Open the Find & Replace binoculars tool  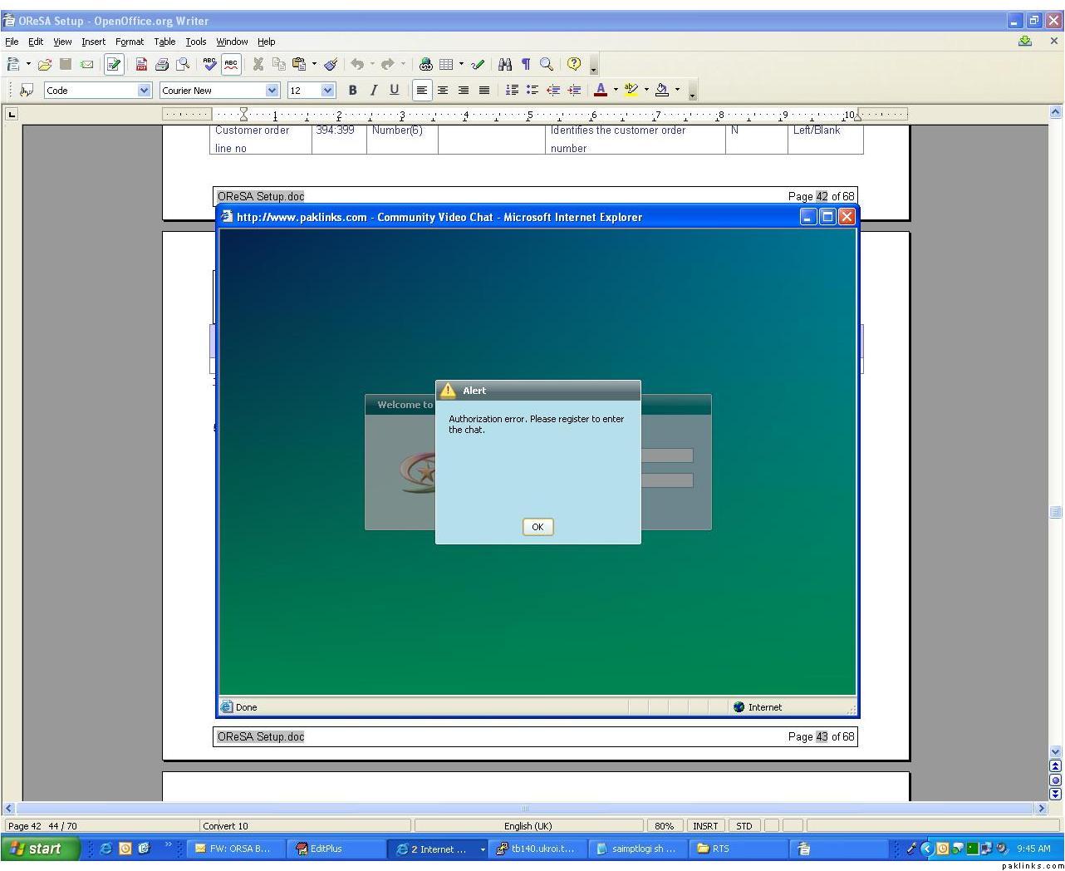click(504, 64)
